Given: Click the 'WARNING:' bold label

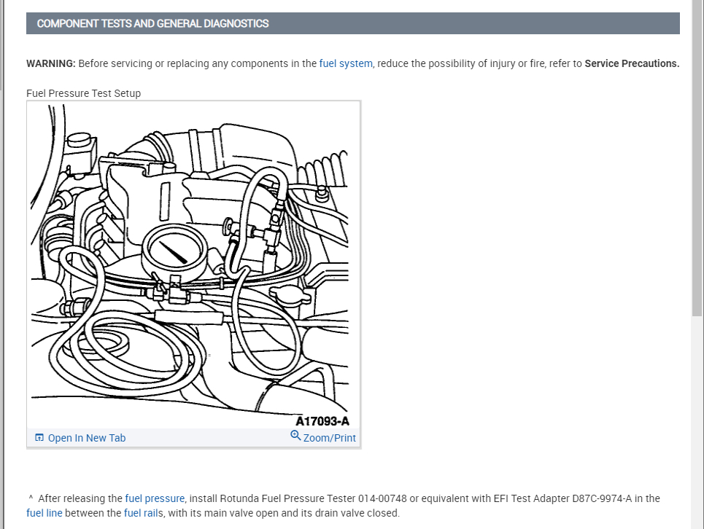Looking at the screenshot, I should pyautogui.click(x=51, y=63).
